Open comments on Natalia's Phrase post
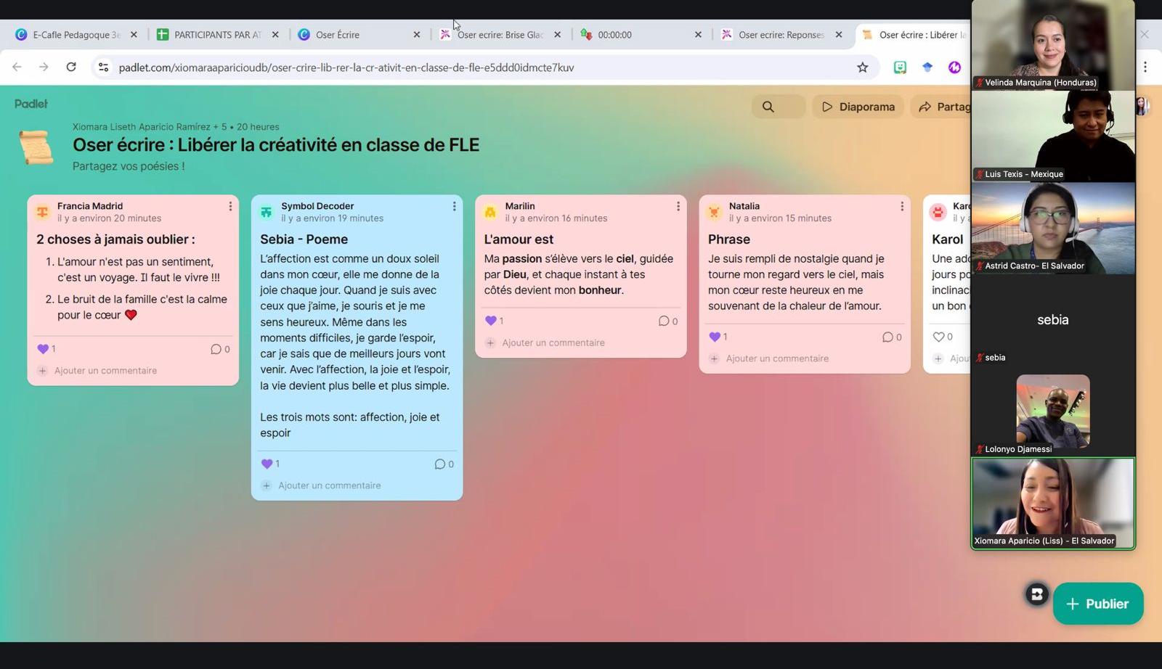 click(892, 337)
